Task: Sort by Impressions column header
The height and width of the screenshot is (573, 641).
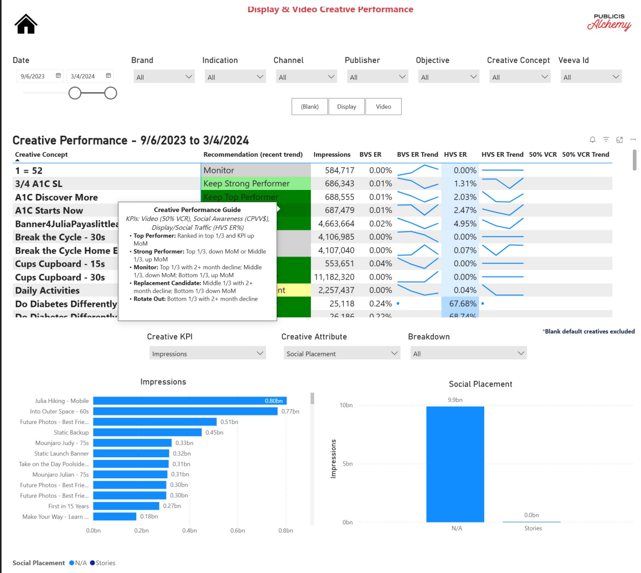Action: [x=332, y=155]
